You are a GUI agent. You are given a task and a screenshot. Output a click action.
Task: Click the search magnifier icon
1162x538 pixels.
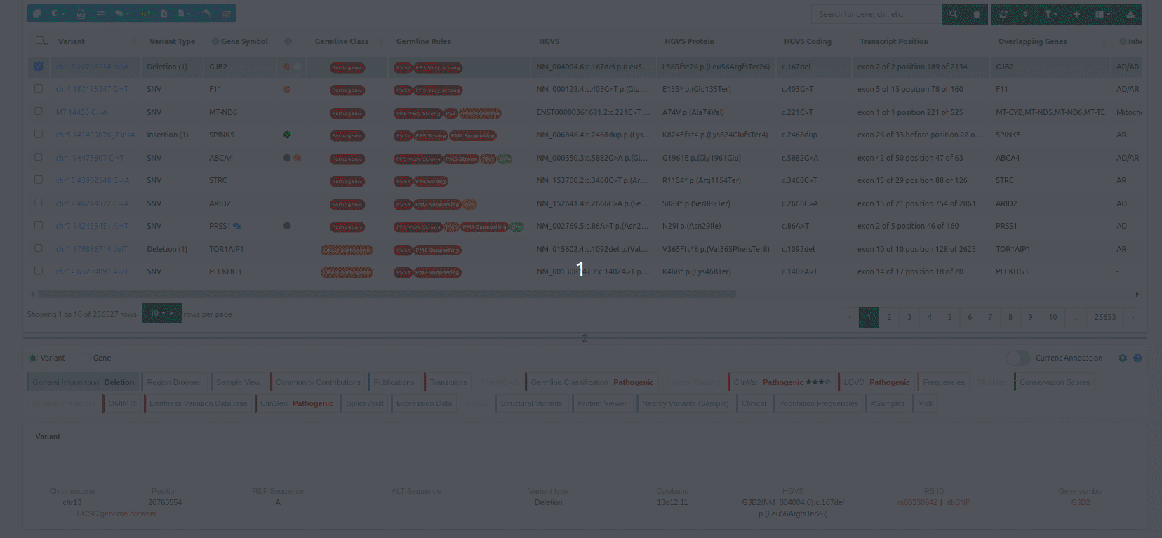953,14
